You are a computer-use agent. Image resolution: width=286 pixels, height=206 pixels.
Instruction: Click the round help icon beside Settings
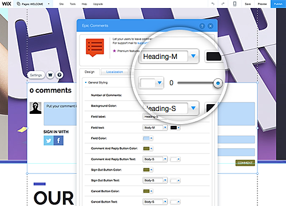(x=59, y=75)
